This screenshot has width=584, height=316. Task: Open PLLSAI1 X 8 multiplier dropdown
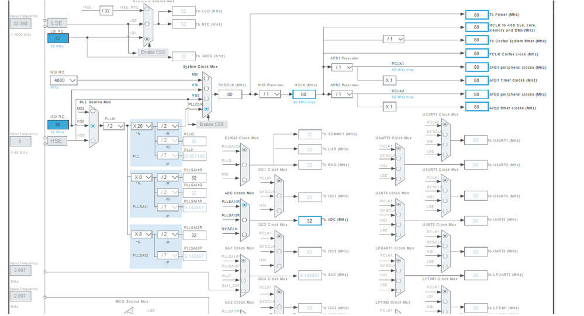pyautogui.click(x=141, y=177)
